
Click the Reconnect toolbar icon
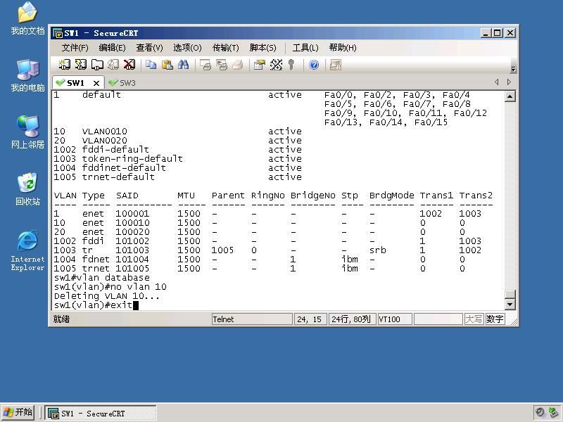[x=113, y=65]
